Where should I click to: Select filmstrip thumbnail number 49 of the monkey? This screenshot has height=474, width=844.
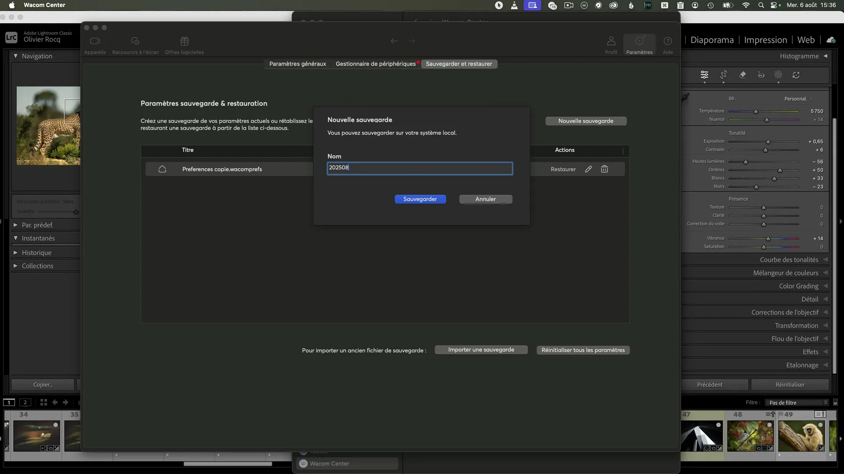tap(801, 435)
